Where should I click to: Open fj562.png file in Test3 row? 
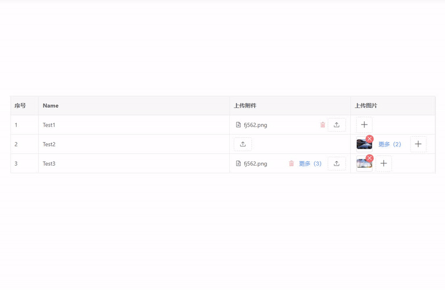pos(255,164)
